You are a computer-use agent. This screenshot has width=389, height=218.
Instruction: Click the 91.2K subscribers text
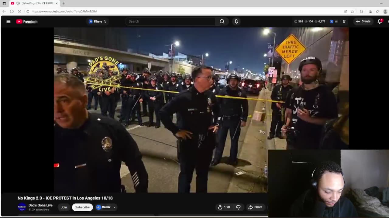coord(38,210)
